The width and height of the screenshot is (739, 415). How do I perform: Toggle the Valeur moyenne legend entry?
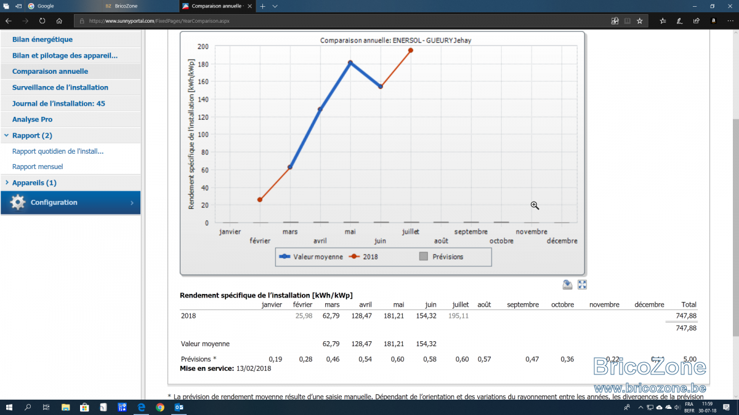coord(311,256)
